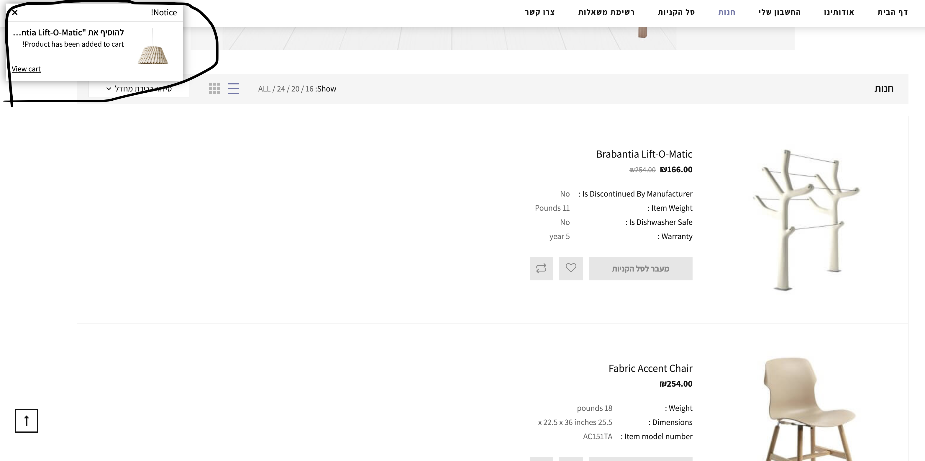Open the סל הקניות menu item

pyautogui.click(x=676, y=12)
